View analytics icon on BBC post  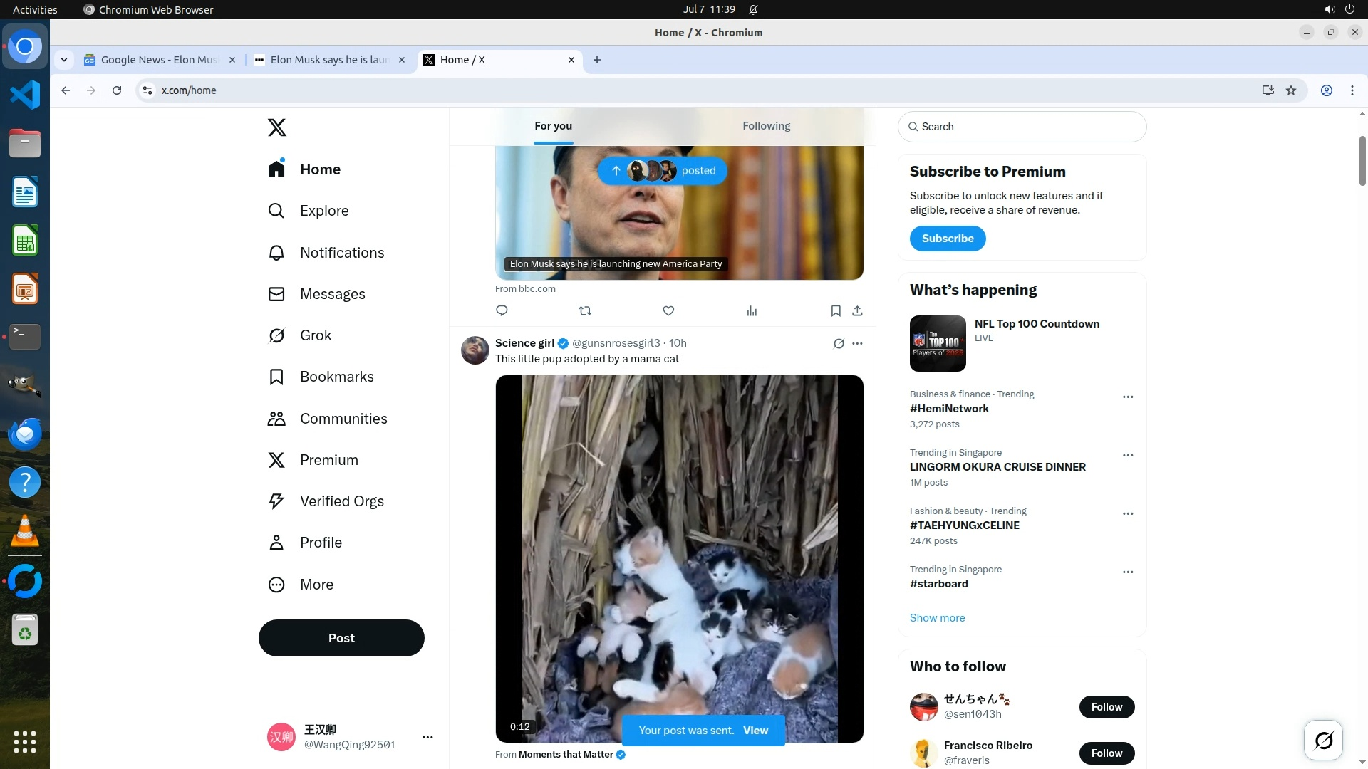[752, 310]
